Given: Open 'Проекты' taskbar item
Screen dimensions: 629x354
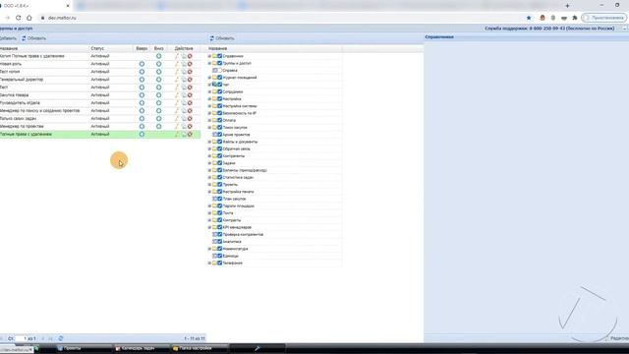Looking at the screenshot, I should coord(84,348).
